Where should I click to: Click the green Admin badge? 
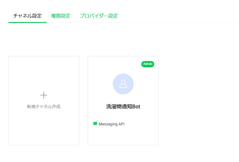click(x=148, y=64)
